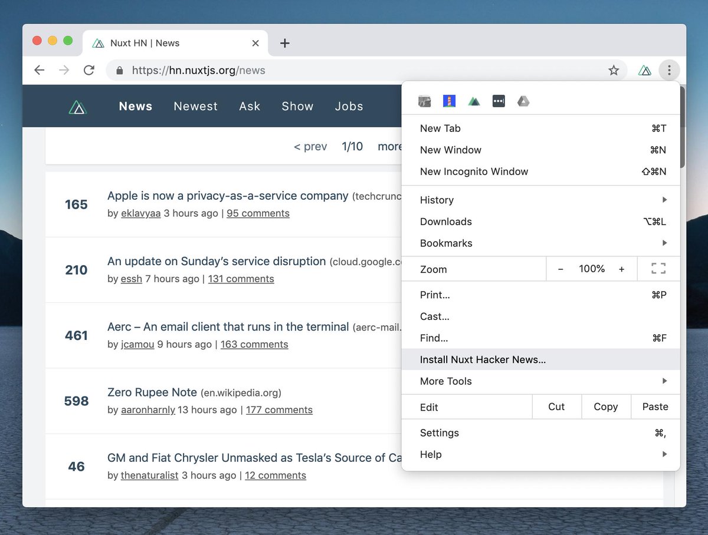
Task: Open 'An update on Sunday's service disruption'
Action: coord(217,262)
